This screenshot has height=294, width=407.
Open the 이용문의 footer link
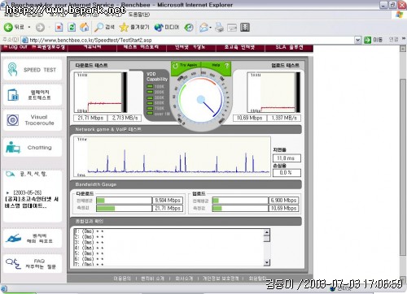(122, 279)
